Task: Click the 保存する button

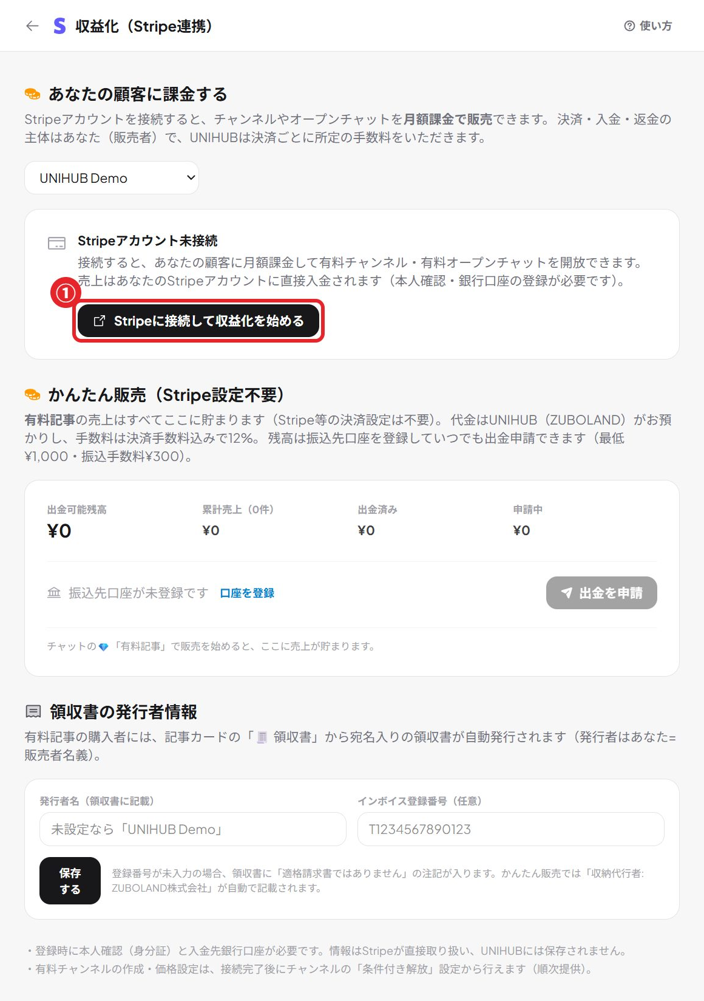Action: (70, 881)
